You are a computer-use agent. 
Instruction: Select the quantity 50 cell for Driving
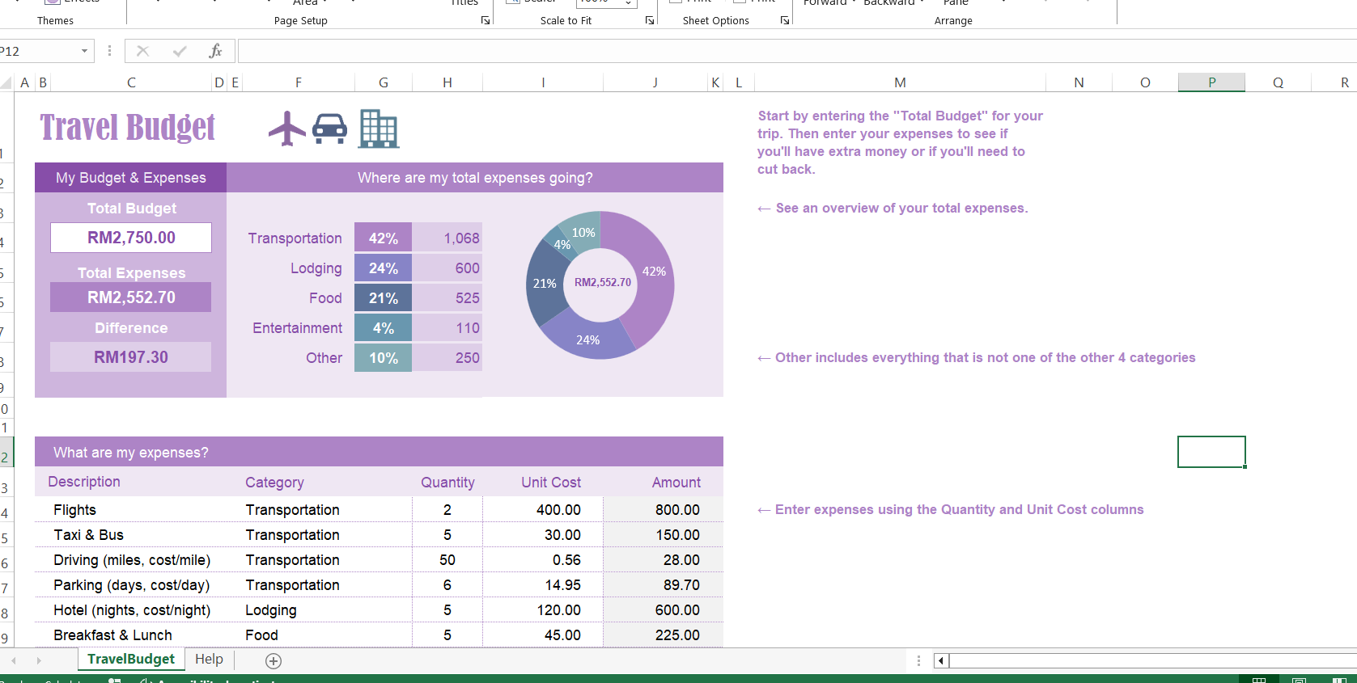coord(447,560)
